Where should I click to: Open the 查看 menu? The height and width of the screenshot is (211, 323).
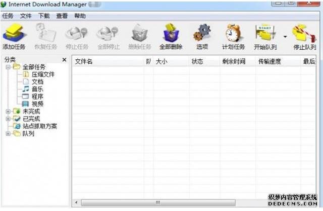tap(62, 16)
